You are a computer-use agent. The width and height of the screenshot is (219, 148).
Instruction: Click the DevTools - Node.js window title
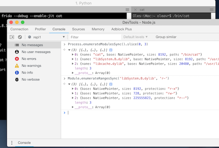[x=139, y=22]
